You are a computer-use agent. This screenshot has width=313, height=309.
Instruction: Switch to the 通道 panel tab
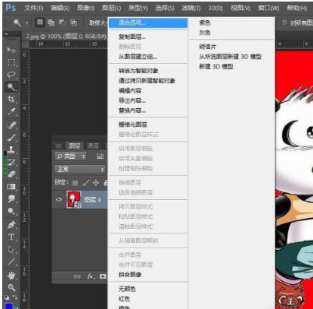coord(93,146)
